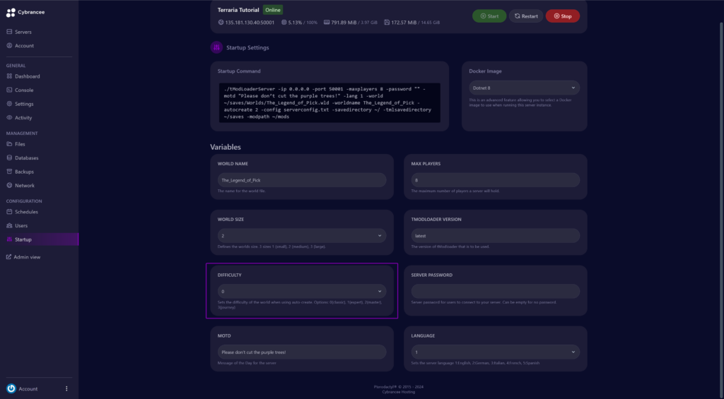Viewport: 724px width, 399px height.
Task: Click the Cybrancee logo icon
Action: 11,13
